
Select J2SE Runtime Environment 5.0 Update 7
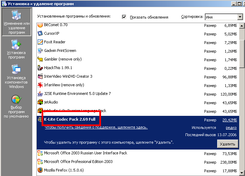pos(138,93)
